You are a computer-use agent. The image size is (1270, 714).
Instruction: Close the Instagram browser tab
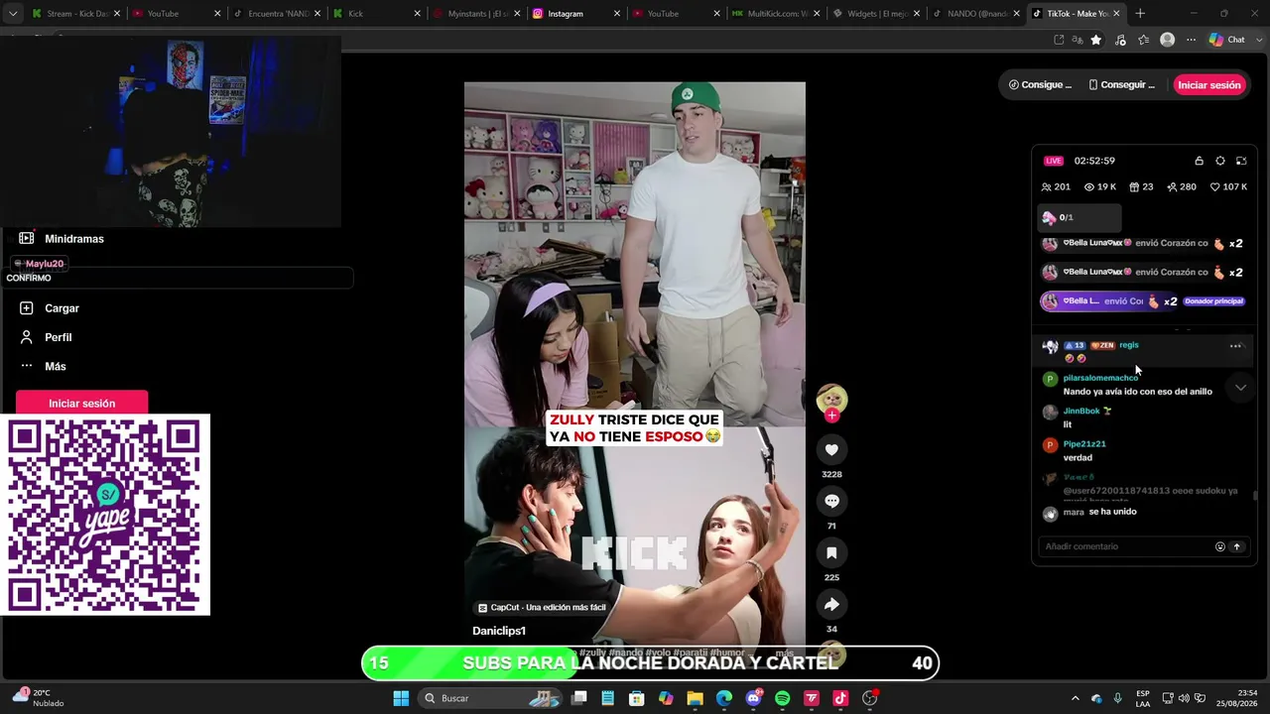point(616,14)
